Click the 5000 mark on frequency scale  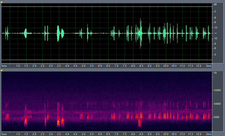tap(217, 117)
